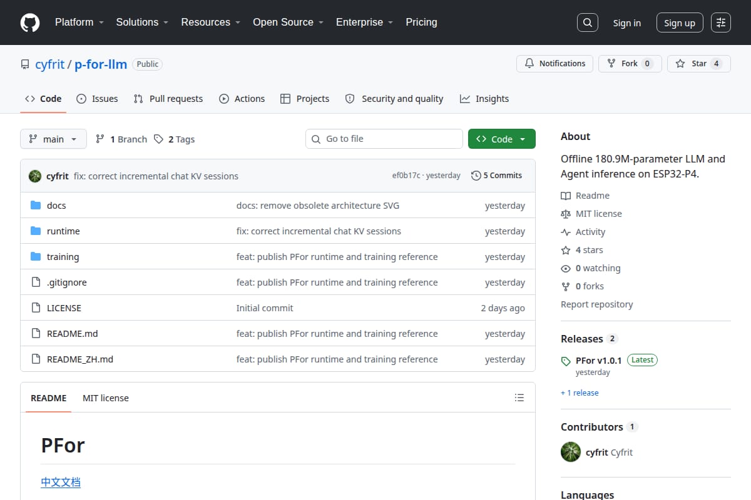Click the training folder icon

36,257
